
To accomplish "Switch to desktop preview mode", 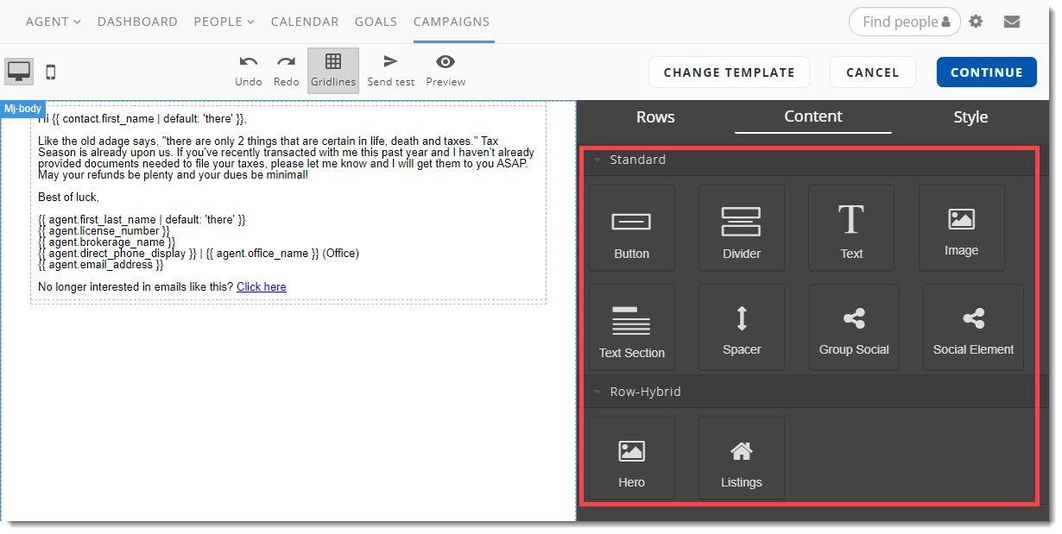I will coord(19,72).
